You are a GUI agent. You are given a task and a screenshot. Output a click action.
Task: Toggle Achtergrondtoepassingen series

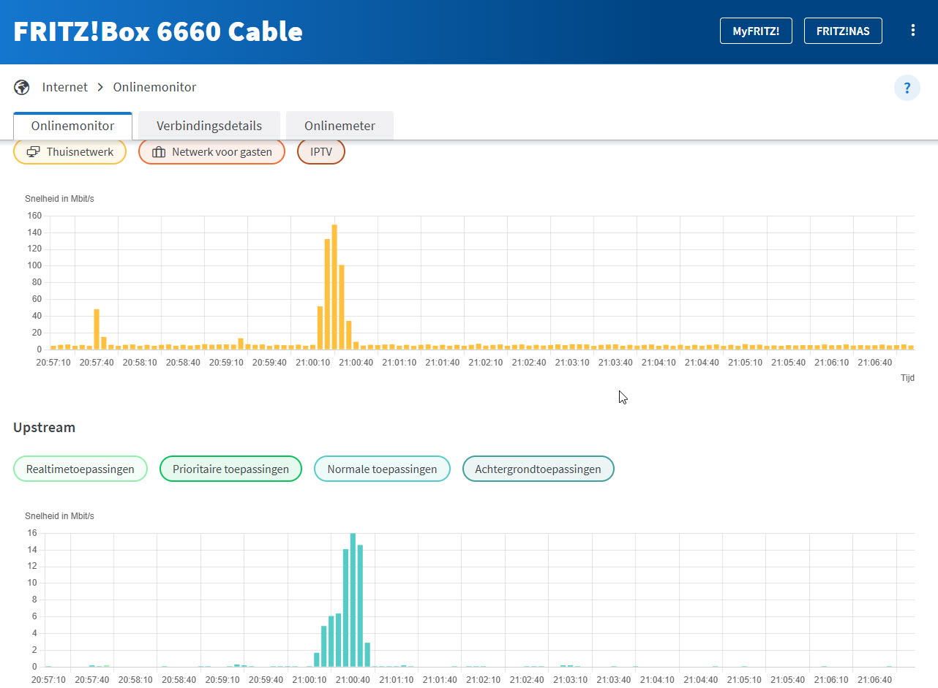538,469
